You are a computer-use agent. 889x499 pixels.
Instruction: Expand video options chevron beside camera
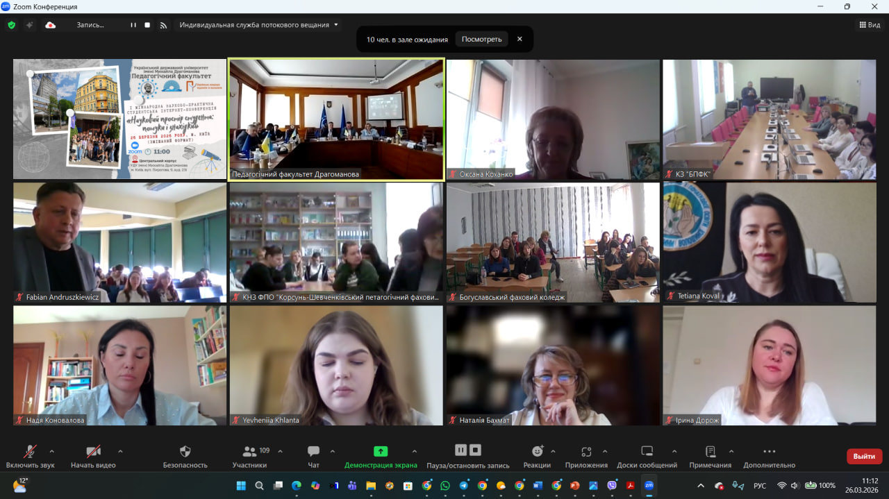tap(120, 451)
